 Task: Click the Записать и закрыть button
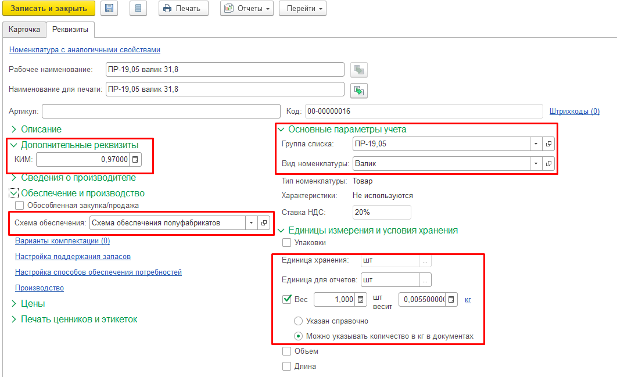pyautogui.click(x=49, y=8)
